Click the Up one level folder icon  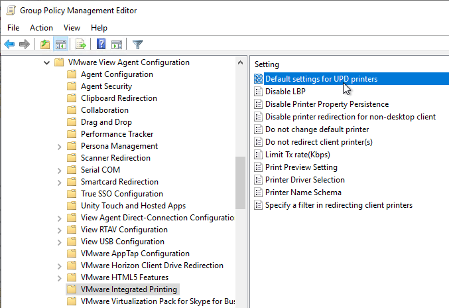click(x=45, y=44)
